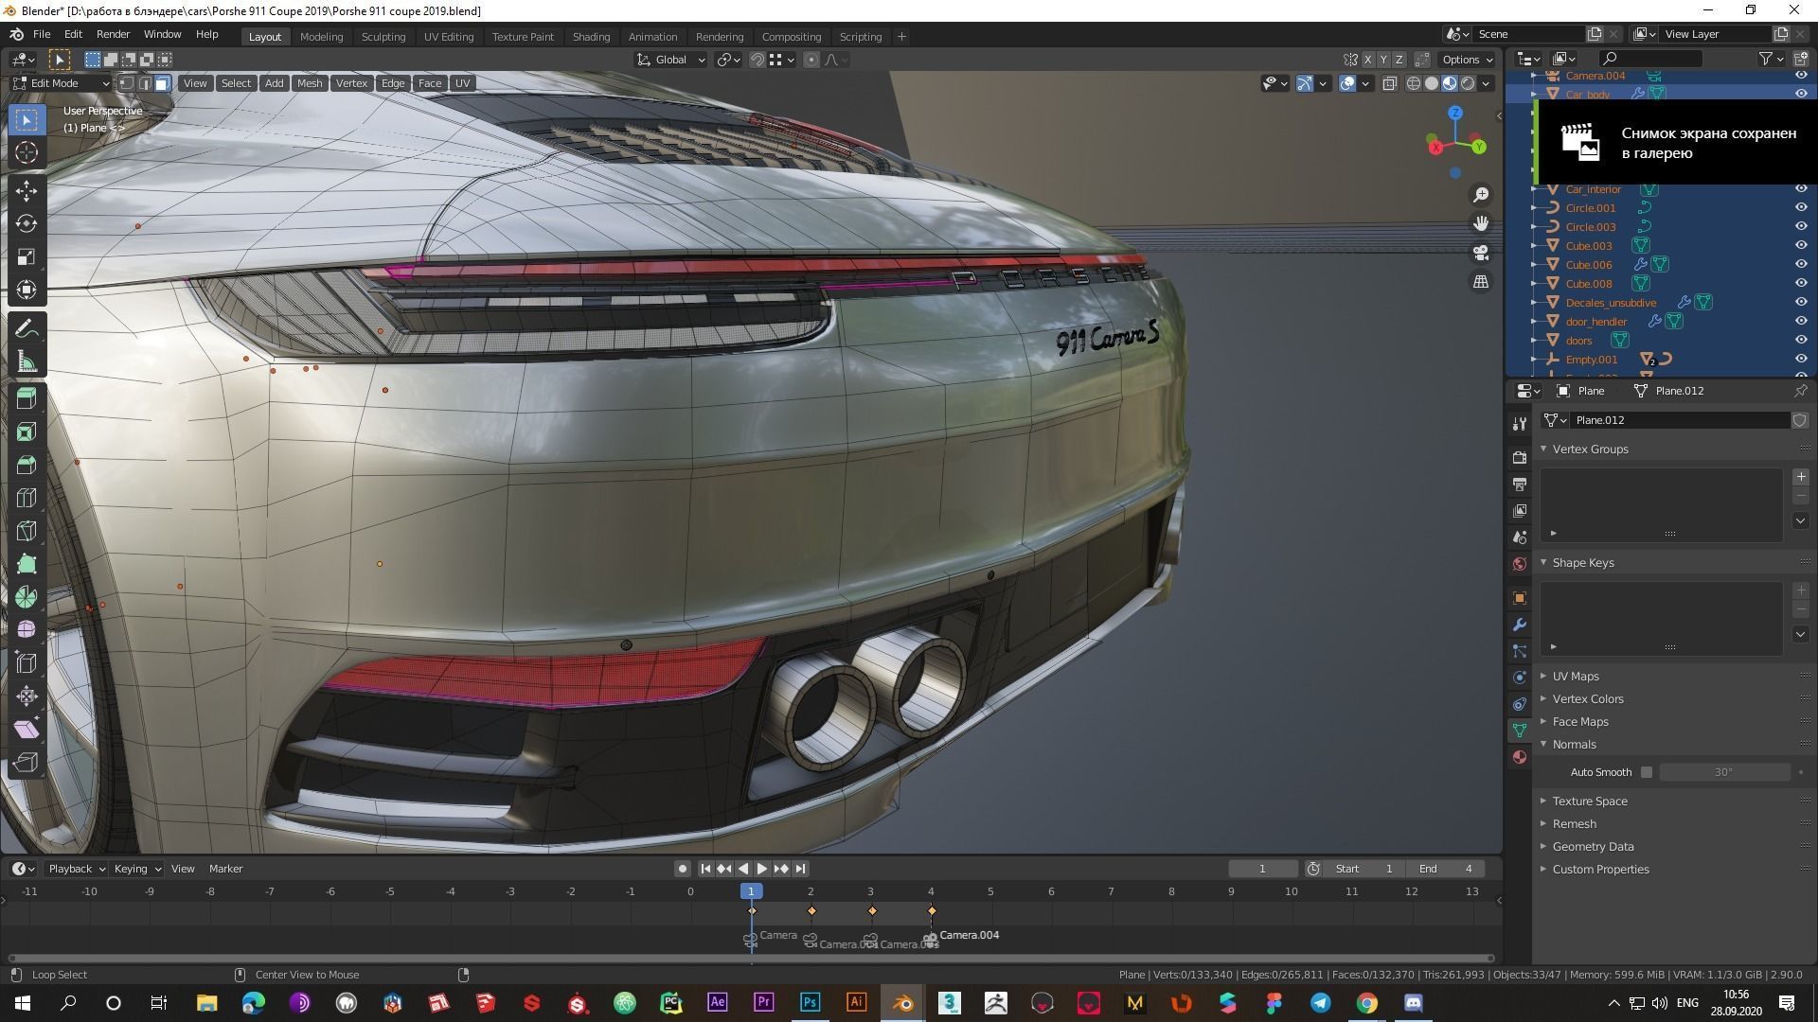Open the Playback dropdown in timeline
The image size is (1818, 1022).
(76, 869)
